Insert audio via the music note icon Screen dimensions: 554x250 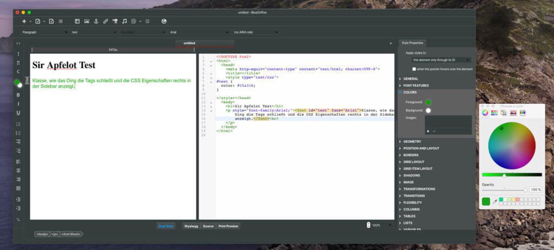pos(124,21)
